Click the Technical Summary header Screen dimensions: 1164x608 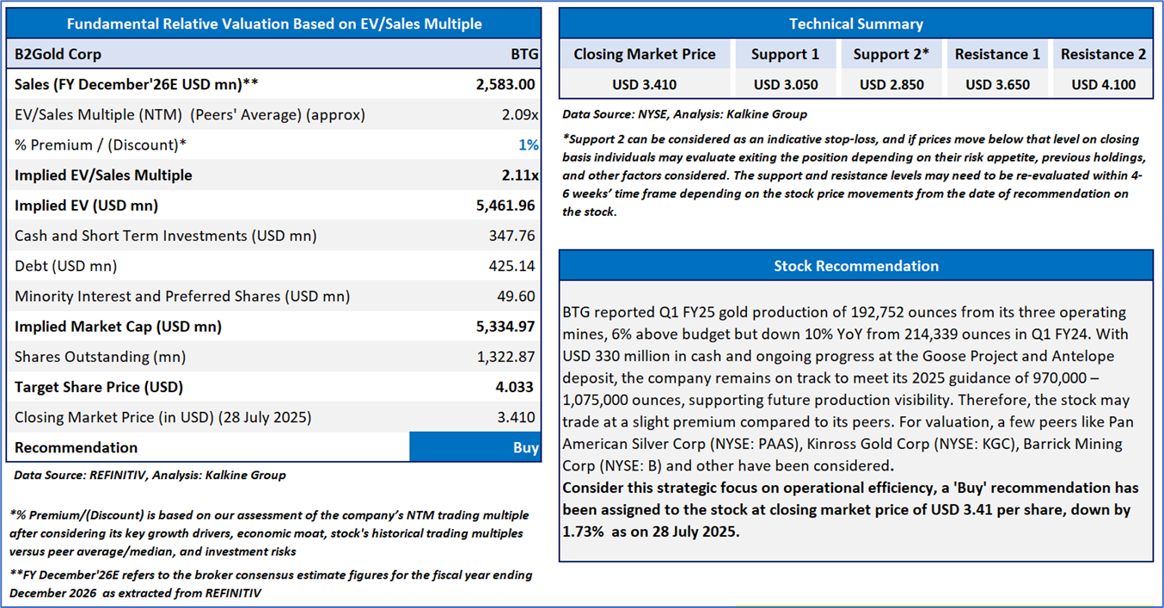[856, 24]
